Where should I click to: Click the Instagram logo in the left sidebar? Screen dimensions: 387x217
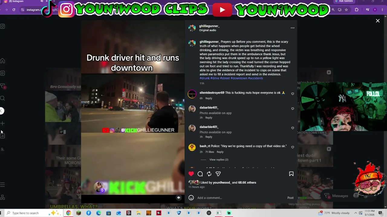(x=2, y=26)
